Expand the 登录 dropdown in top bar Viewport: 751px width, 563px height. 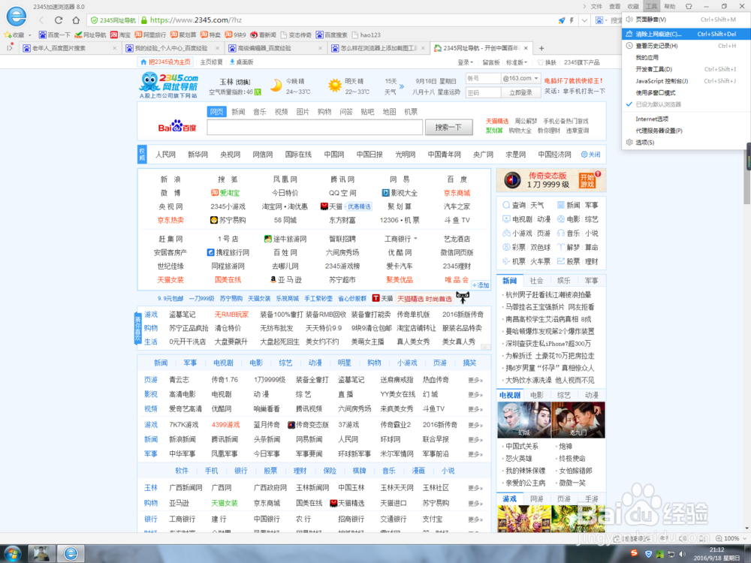click(465, 62)
